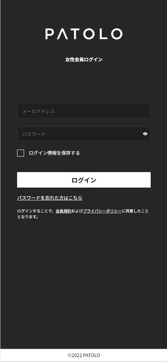Select the ログイン情報を保存する label text
Image resolution: width=167 pixels, height=362 pixels.
pos(54,153)
